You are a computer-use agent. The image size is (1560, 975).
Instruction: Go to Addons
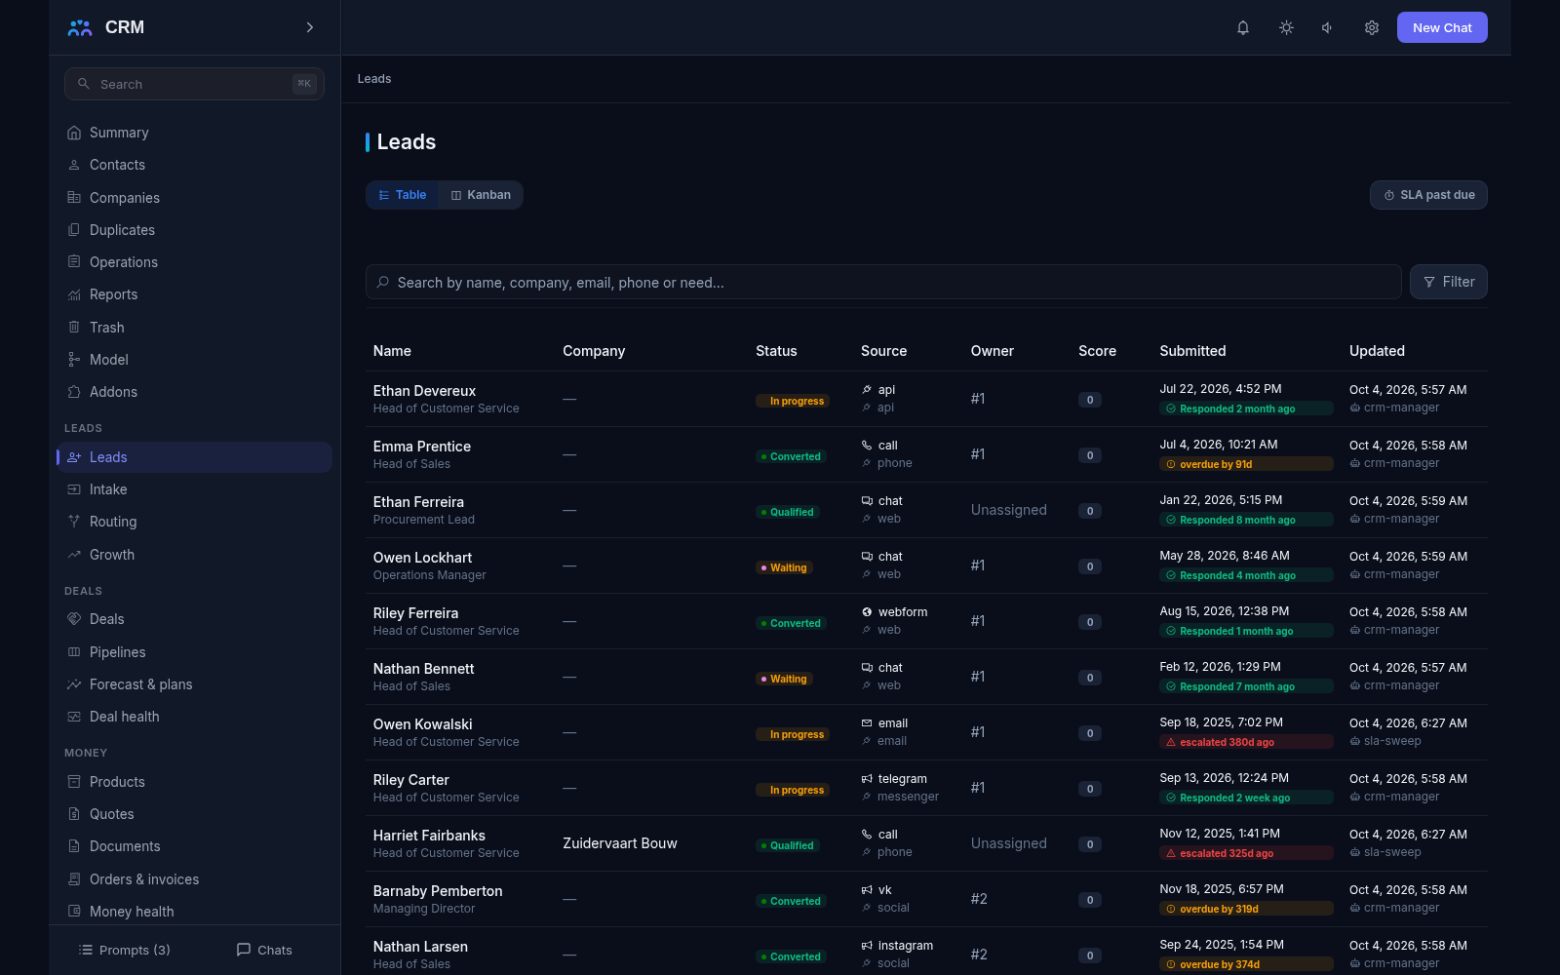click(194, 392)
